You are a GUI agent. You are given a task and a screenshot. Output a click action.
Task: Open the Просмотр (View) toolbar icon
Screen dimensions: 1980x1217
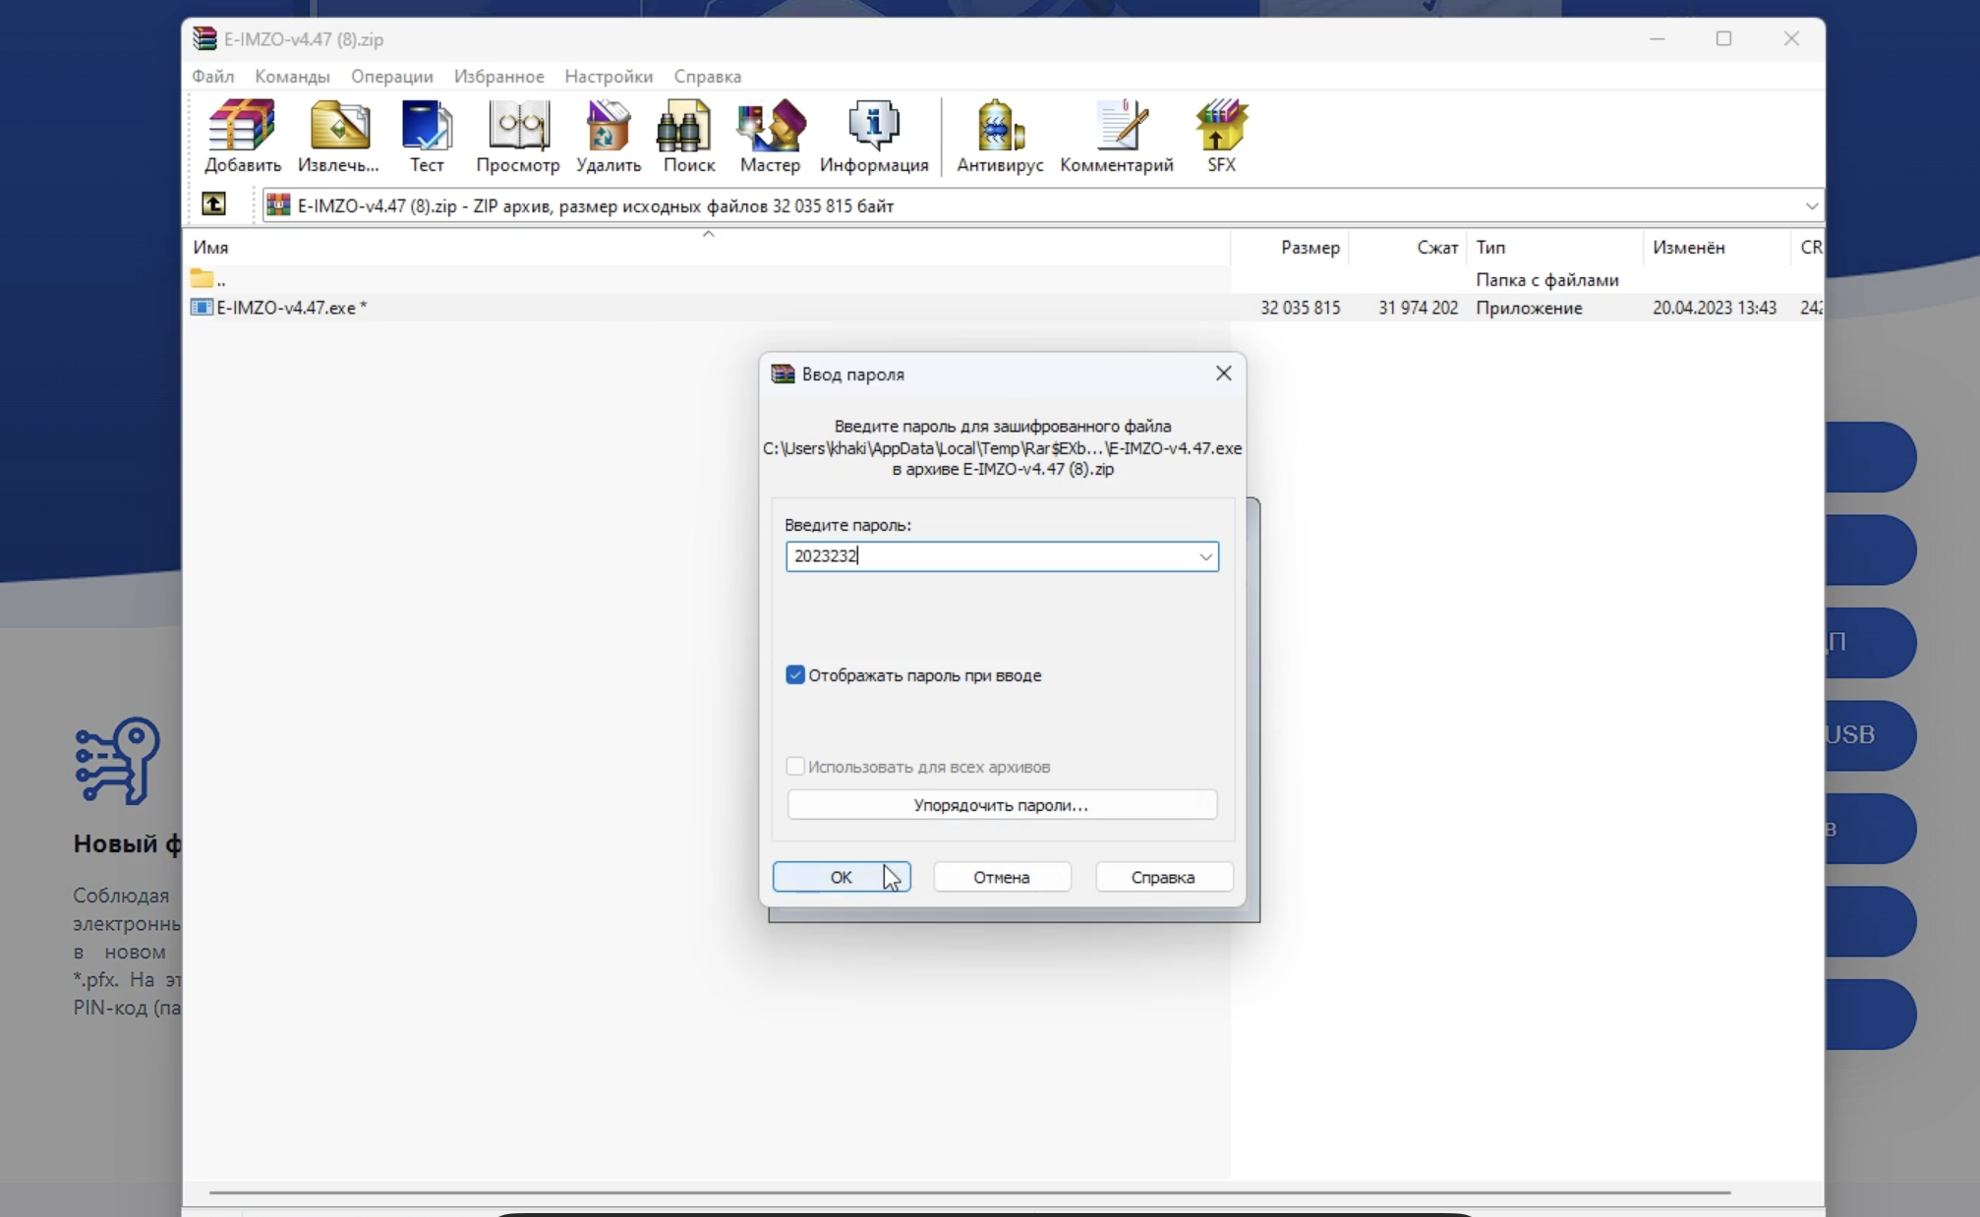coord(518,136)
